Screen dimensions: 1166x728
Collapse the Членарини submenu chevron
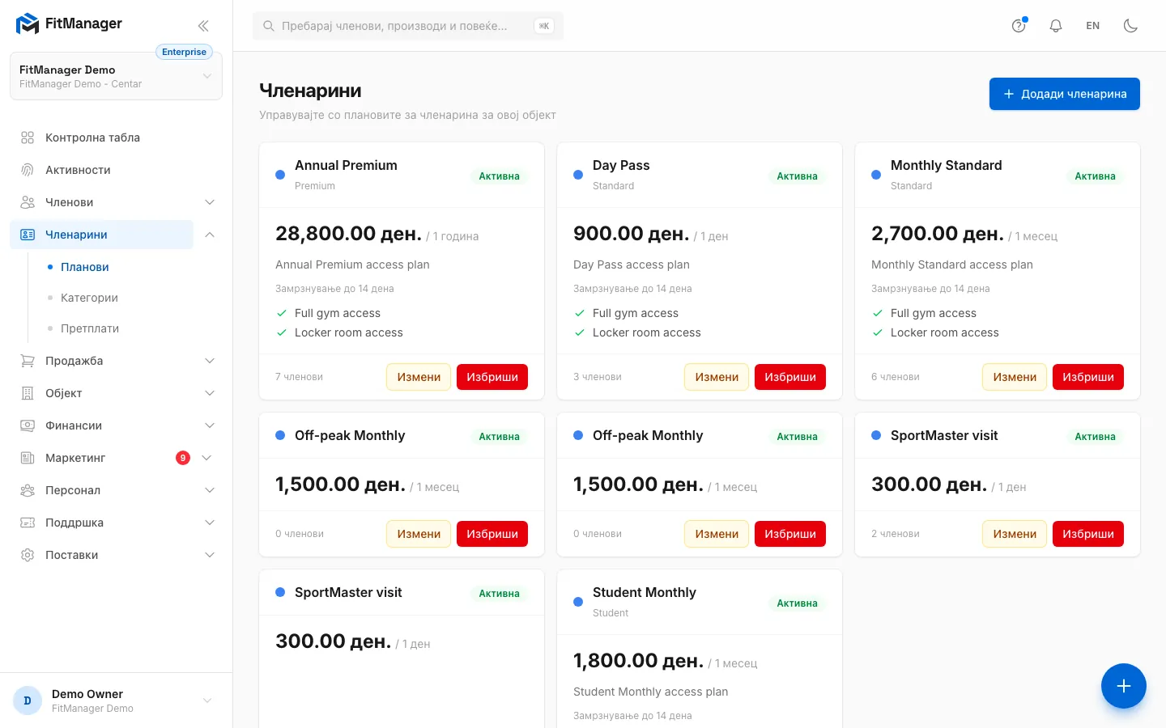point(210,235)
